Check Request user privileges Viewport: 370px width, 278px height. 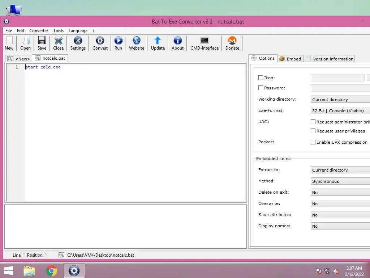point(313,131)
